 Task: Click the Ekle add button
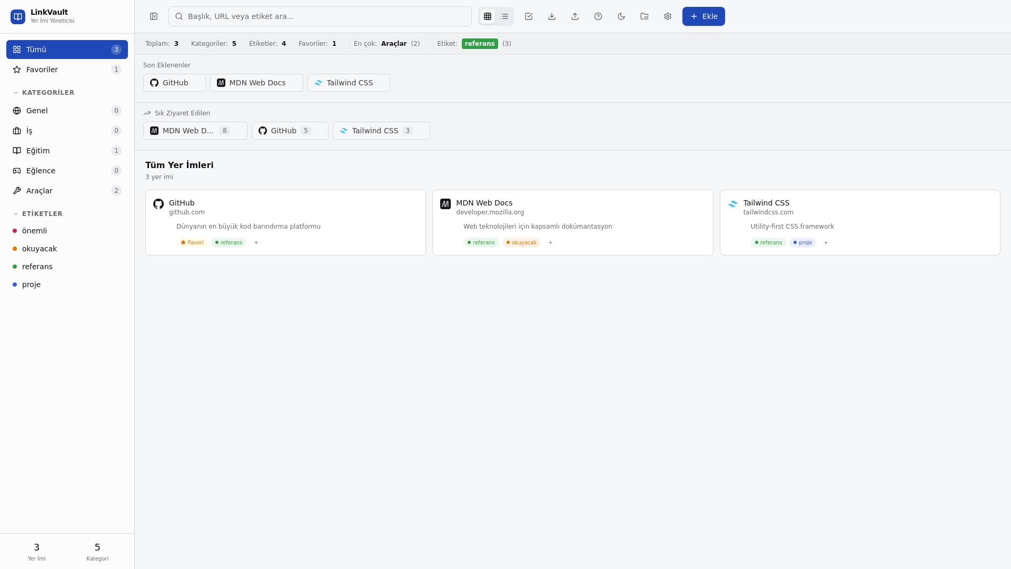point(703,16)
